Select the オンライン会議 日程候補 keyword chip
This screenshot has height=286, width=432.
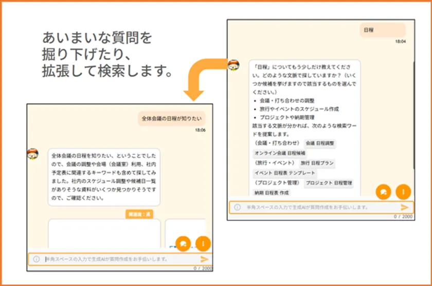280,153
